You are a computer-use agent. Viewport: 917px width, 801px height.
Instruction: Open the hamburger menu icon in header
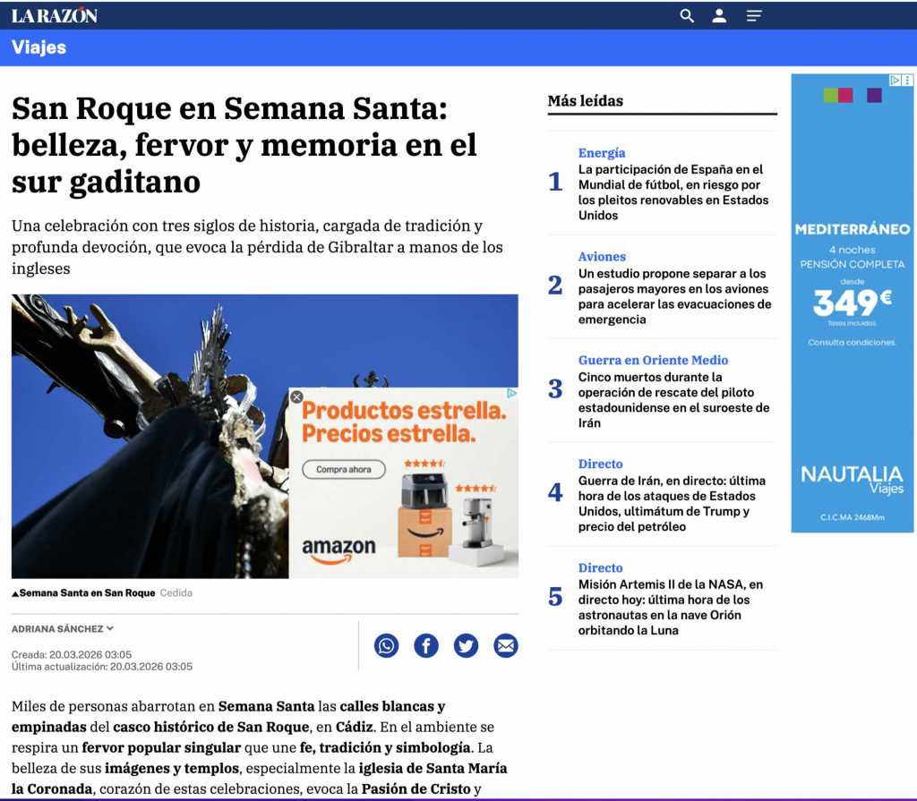point(754,16)
